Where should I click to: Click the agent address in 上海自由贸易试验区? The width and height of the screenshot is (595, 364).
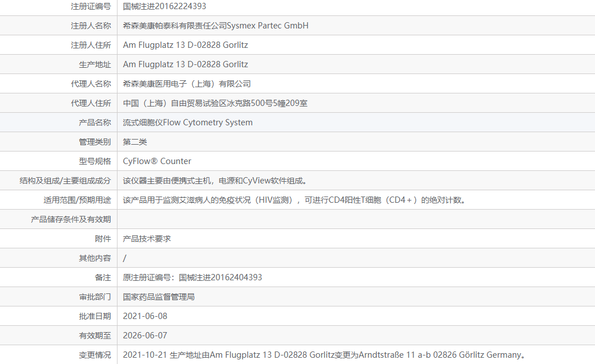coord(215,103)
